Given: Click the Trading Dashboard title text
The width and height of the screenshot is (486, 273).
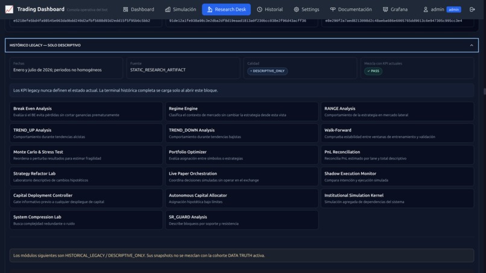Looking at the screenshot, I should [x=41, y=9].
